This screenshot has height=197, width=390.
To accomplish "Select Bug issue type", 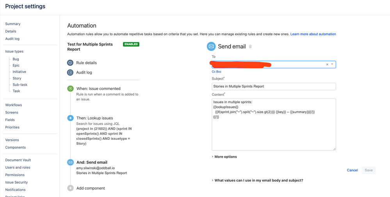I will (16, 59).
